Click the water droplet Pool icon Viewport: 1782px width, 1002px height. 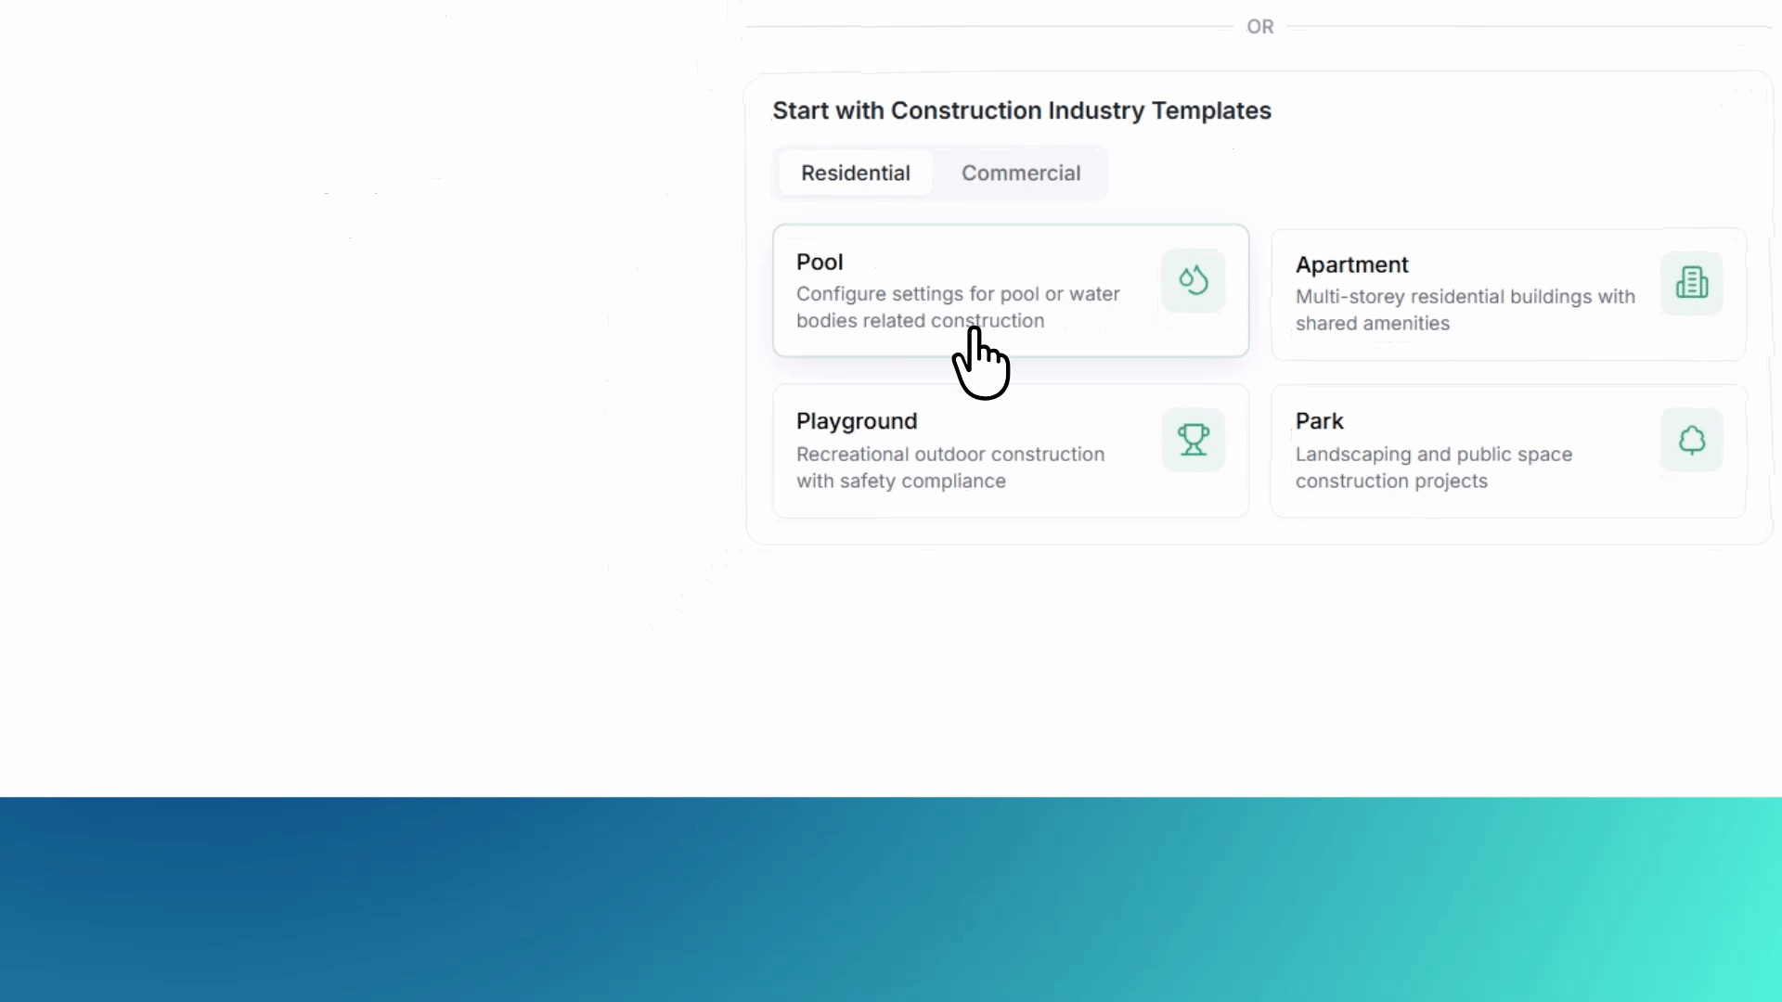[1193, 280]
